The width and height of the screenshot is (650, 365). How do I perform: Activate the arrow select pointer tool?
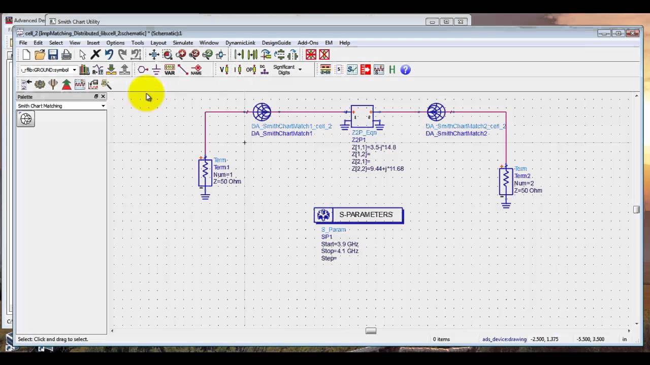[x=82, y=55]
